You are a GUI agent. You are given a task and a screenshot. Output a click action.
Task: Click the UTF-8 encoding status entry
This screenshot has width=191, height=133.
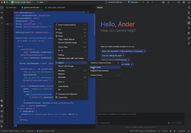pyautogui.click(x=165, y=131)
